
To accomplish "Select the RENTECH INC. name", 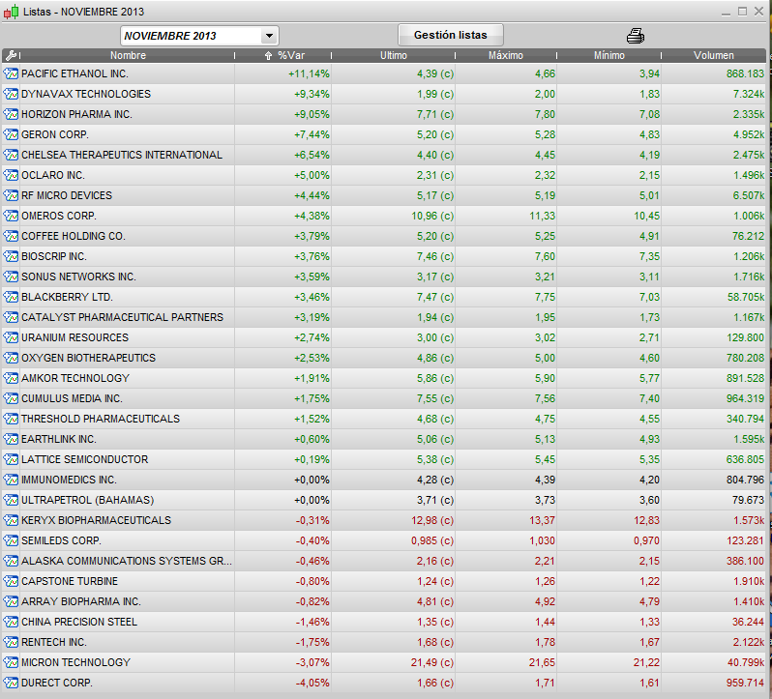I will 53,642.
